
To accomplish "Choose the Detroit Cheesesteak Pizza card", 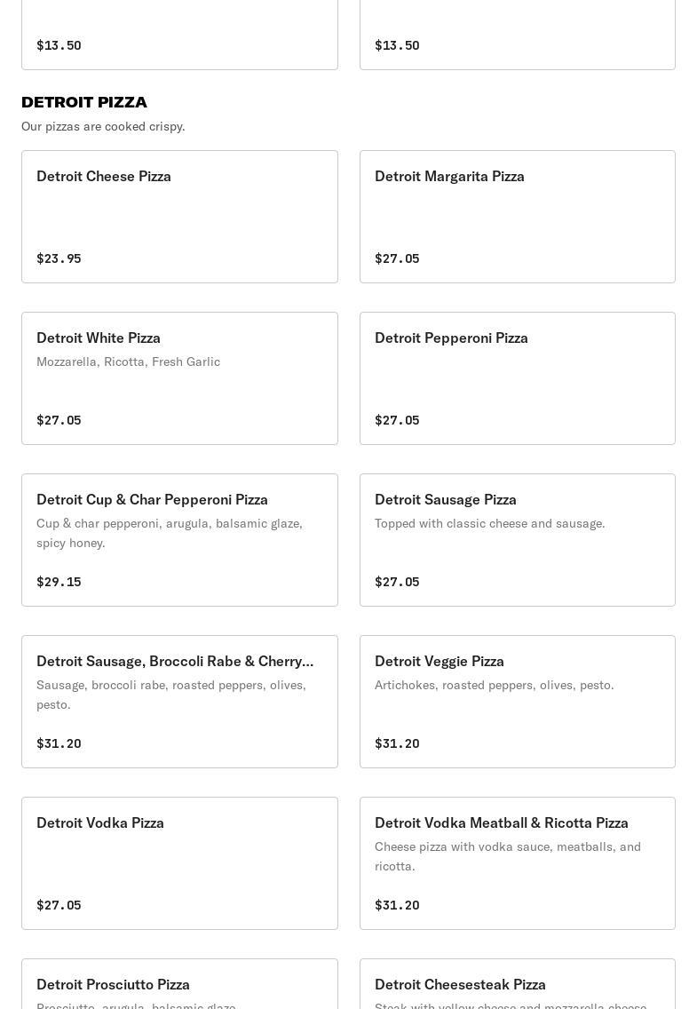I will 518,984.
